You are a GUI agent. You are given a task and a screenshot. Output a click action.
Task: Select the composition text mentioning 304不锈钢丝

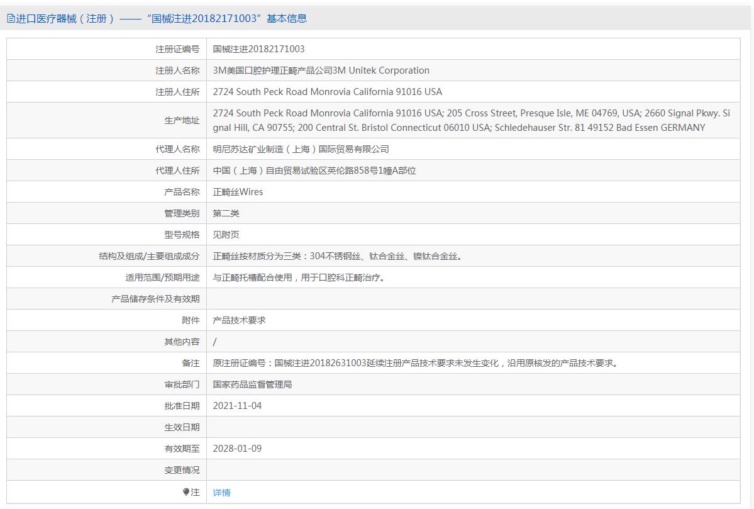[339, 256]
